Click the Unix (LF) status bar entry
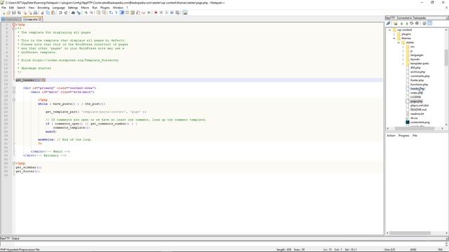 [390, 250]
